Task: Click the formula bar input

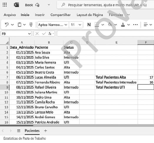Action: pos(105,34)
